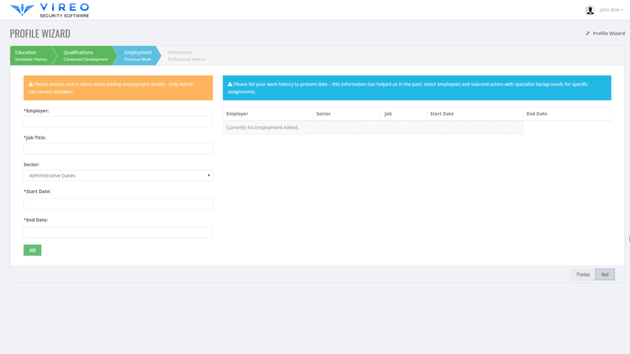Click inside the Job Title field
This screenshot has height=354, width=630.
click(x=118, y=148)
